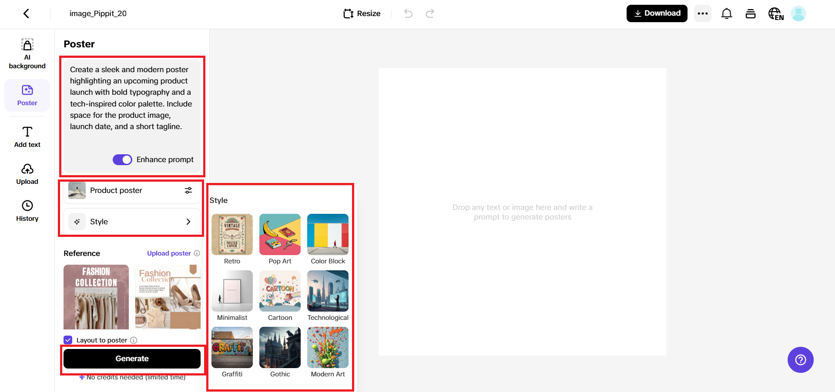Select the Poster tool in the sidebar
835x392 pixels.
coord(27,95)
